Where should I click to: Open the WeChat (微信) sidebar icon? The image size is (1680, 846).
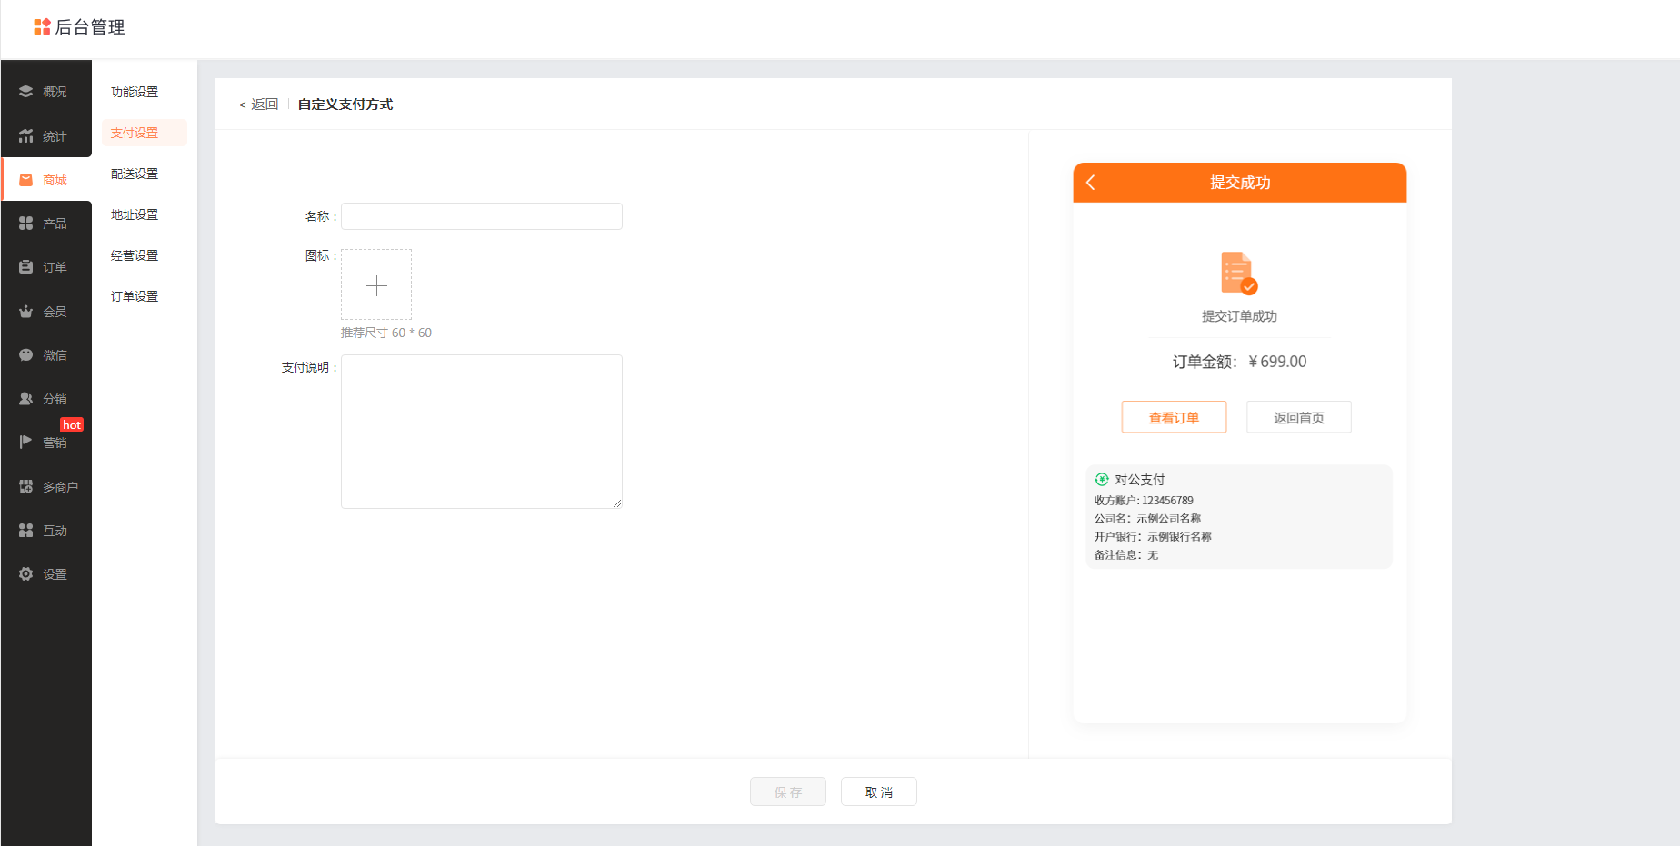(25, 355)
